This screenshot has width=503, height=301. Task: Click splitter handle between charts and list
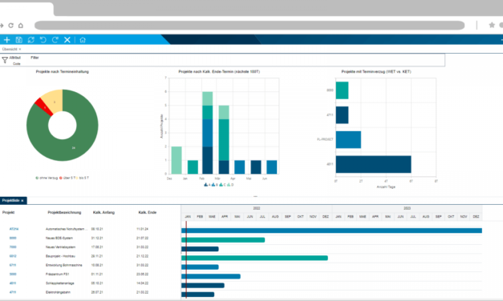click(x=255, y=196)
